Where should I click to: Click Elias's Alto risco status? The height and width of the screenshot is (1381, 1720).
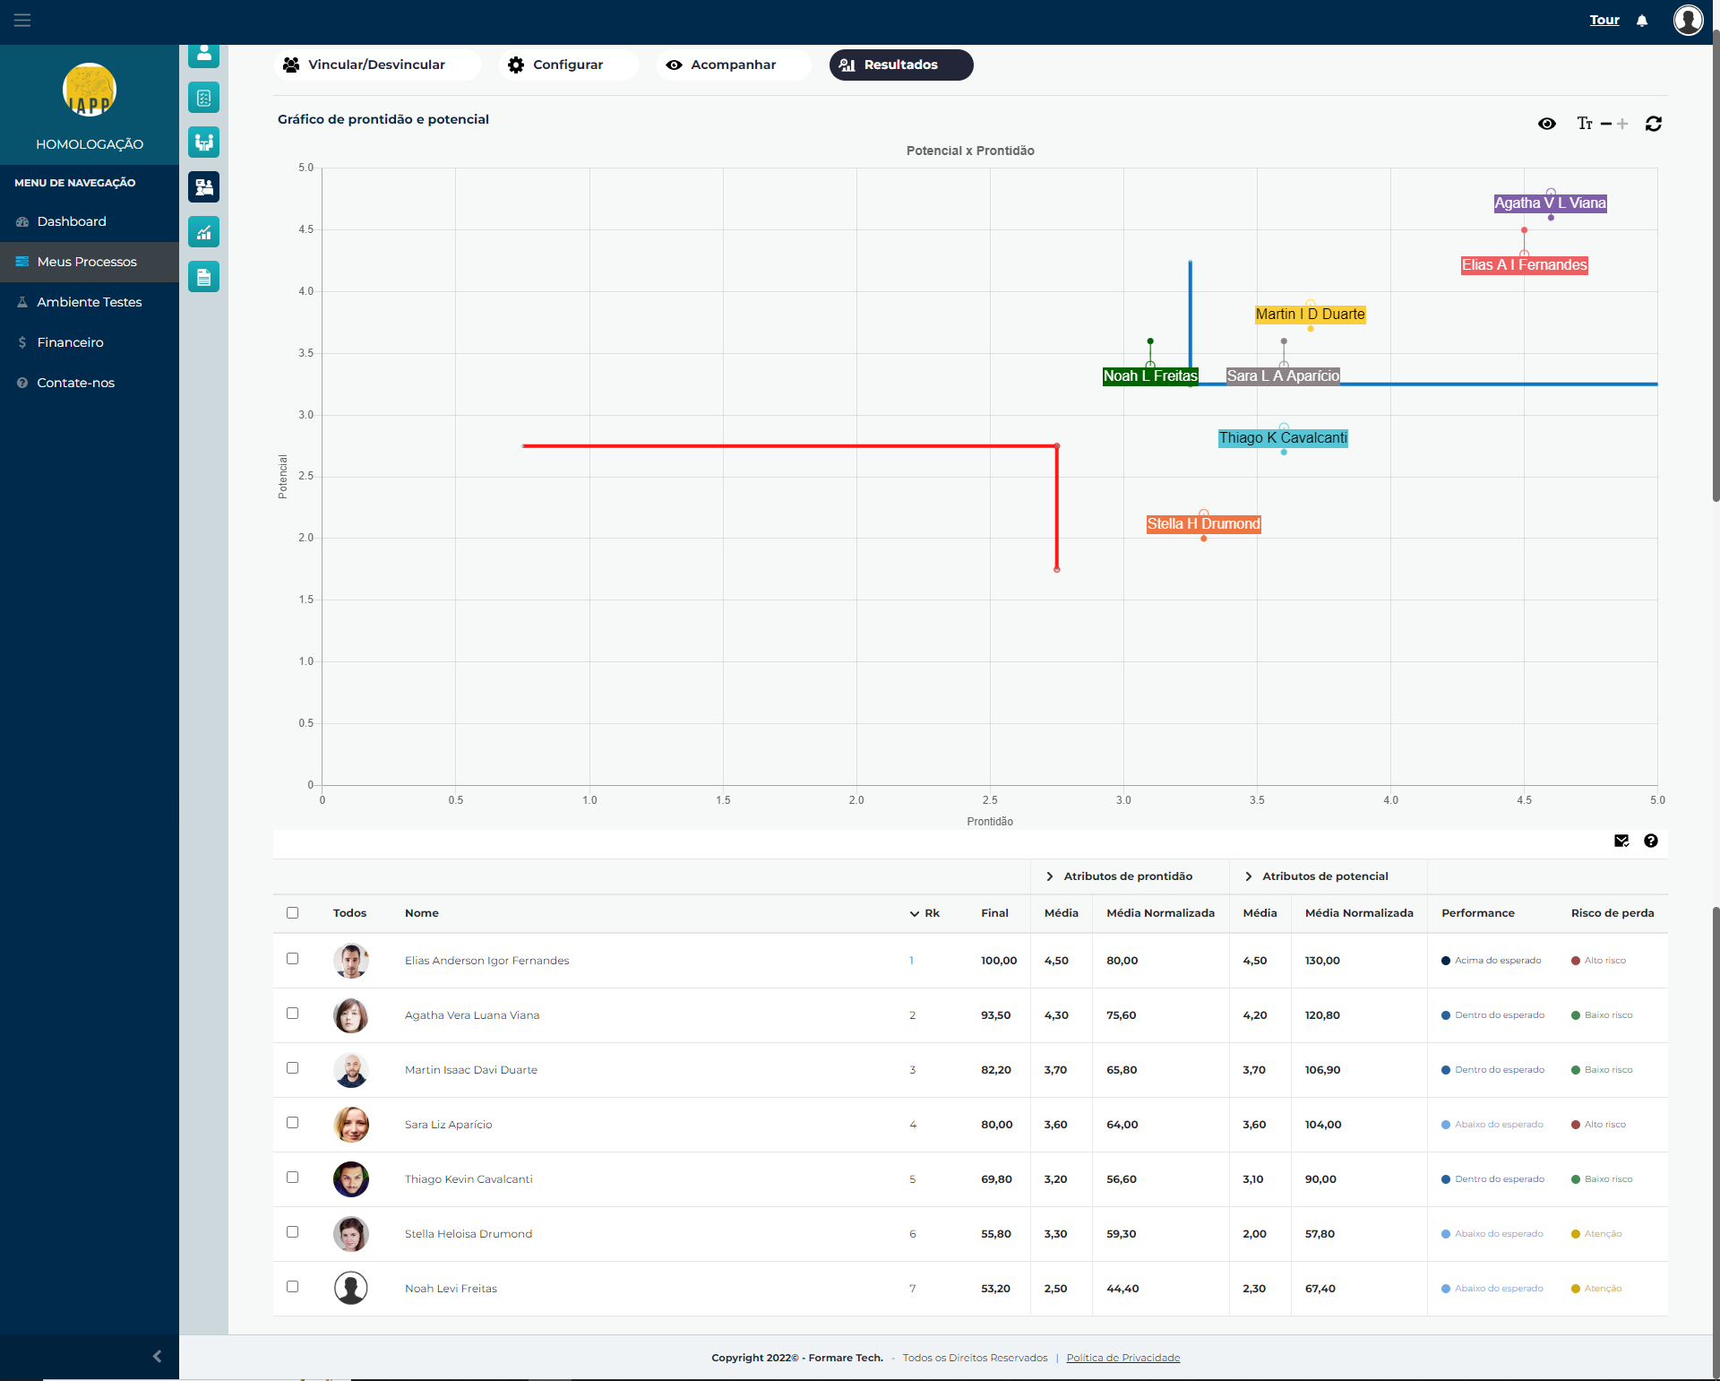tap(1599, 961)
